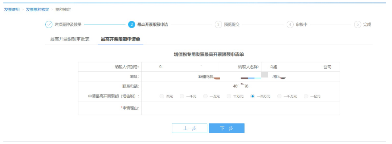Screen dimensions: 392x144
Task: Click step 4 审核中 circle
Action: tap(290, 25)
